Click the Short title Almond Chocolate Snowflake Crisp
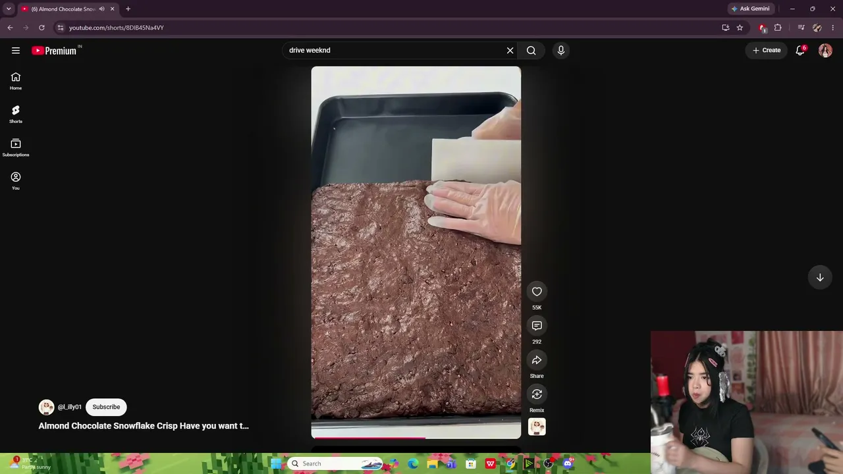This screenshot has height=474, width=843. 144,426
